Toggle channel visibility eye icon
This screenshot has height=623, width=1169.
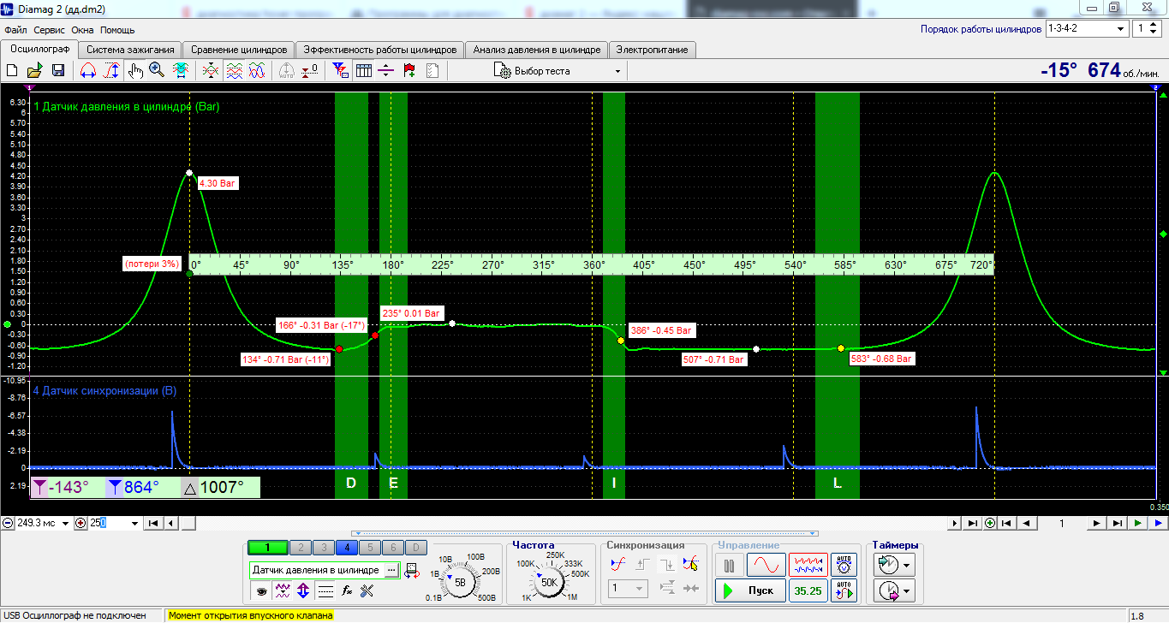pos(259,590)
